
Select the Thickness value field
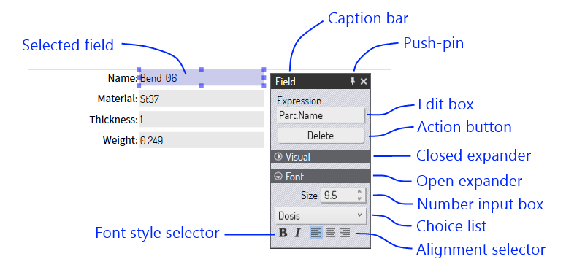[201, 120]
